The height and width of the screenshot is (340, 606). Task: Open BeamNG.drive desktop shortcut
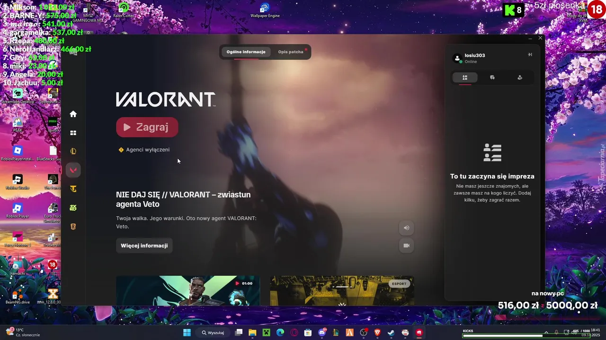click(x=18, y=297)
